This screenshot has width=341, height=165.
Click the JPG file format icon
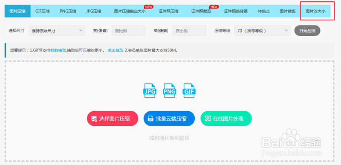(150, 91)
